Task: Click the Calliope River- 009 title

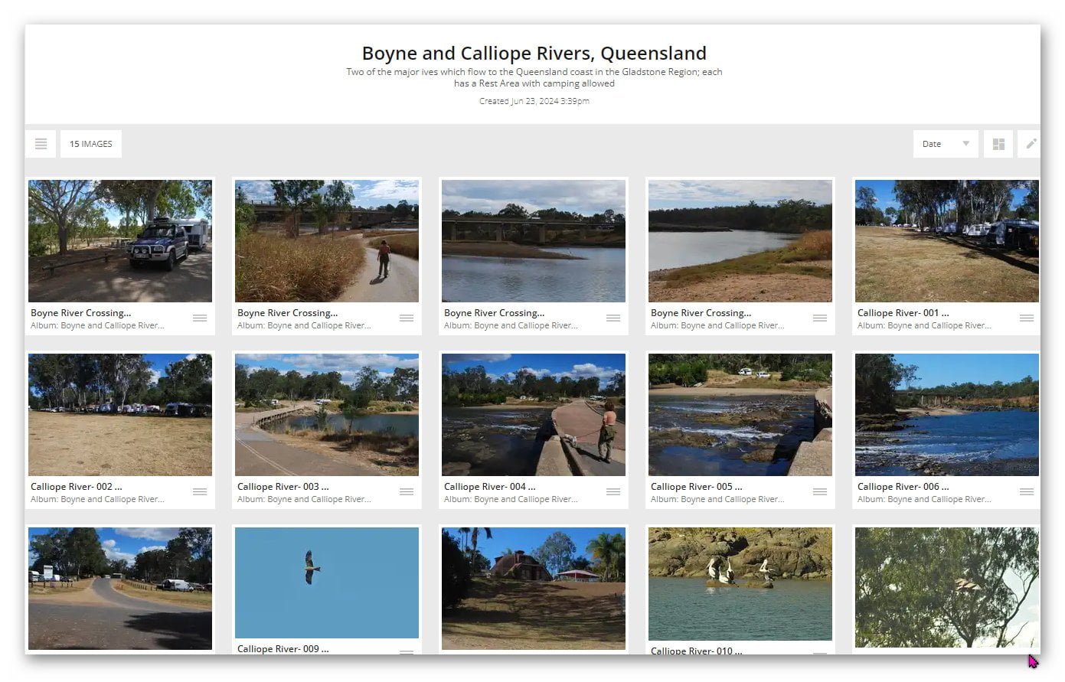Action: pos(283,649)
